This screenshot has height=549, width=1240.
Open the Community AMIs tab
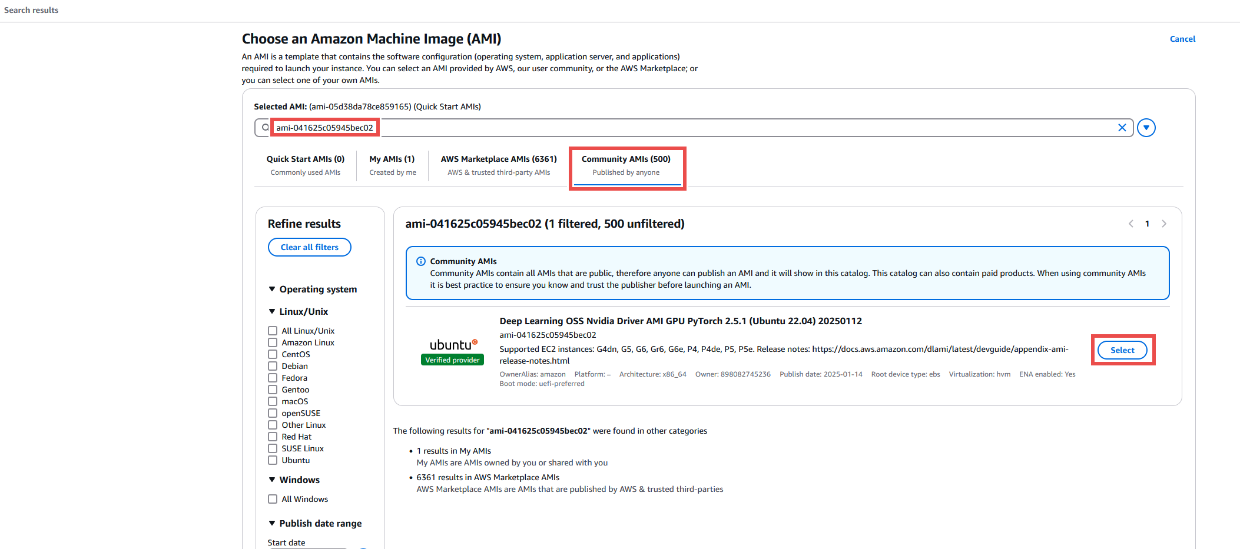[626, 165]
